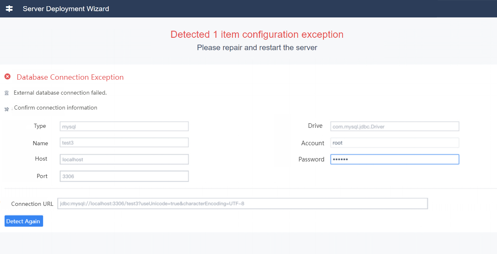Image resolution: width=497 pixels, height=254 pixels.
Task: Focus the Type field showing mysql
Action: [124, 126]
